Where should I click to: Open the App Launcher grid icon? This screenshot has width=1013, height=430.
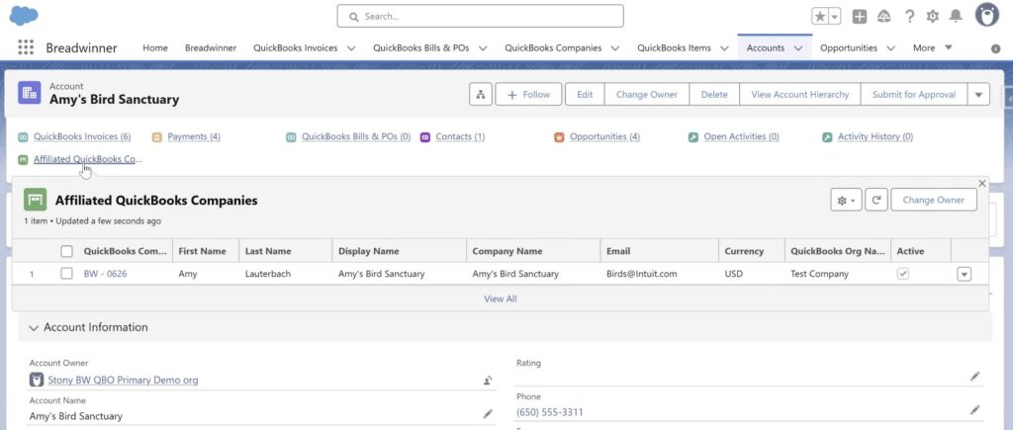[26, 47]
